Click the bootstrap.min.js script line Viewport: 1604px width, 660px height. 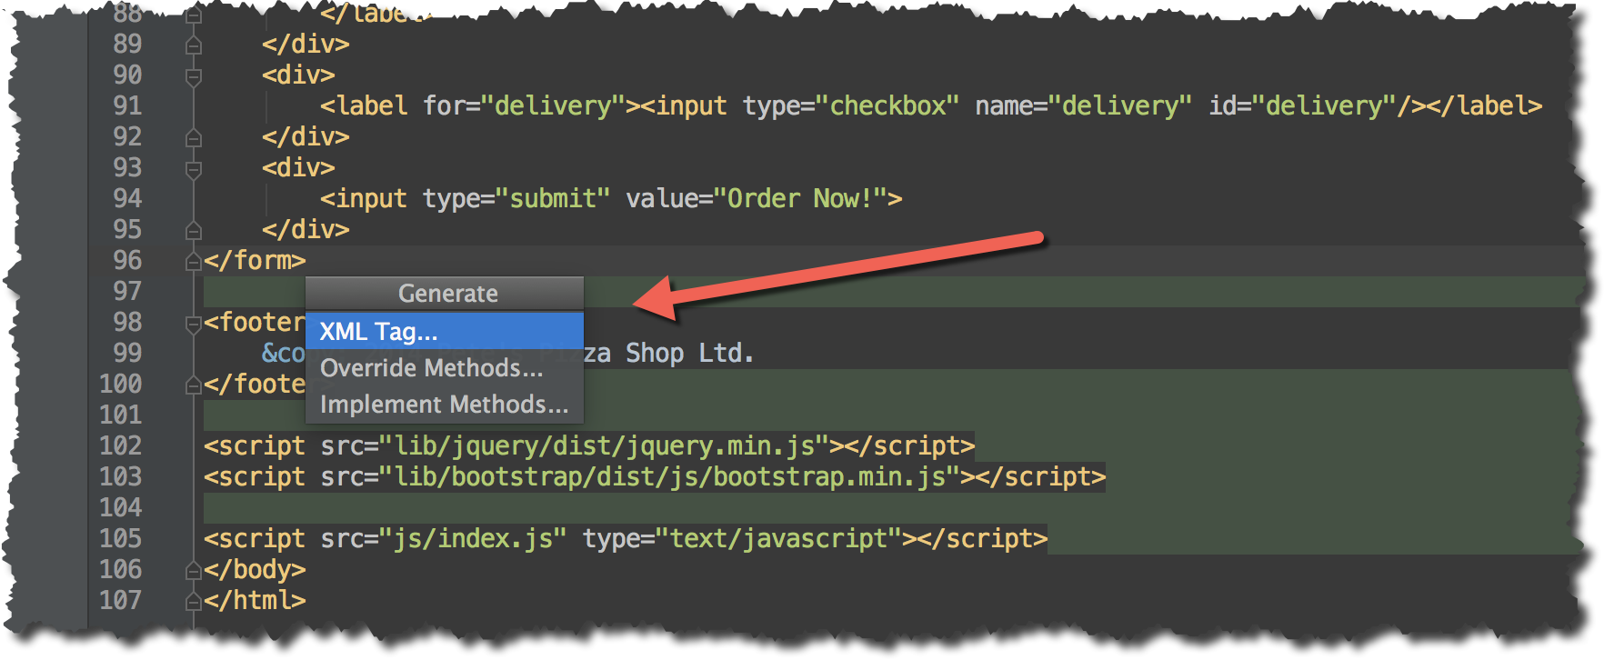tap(655, 476)
